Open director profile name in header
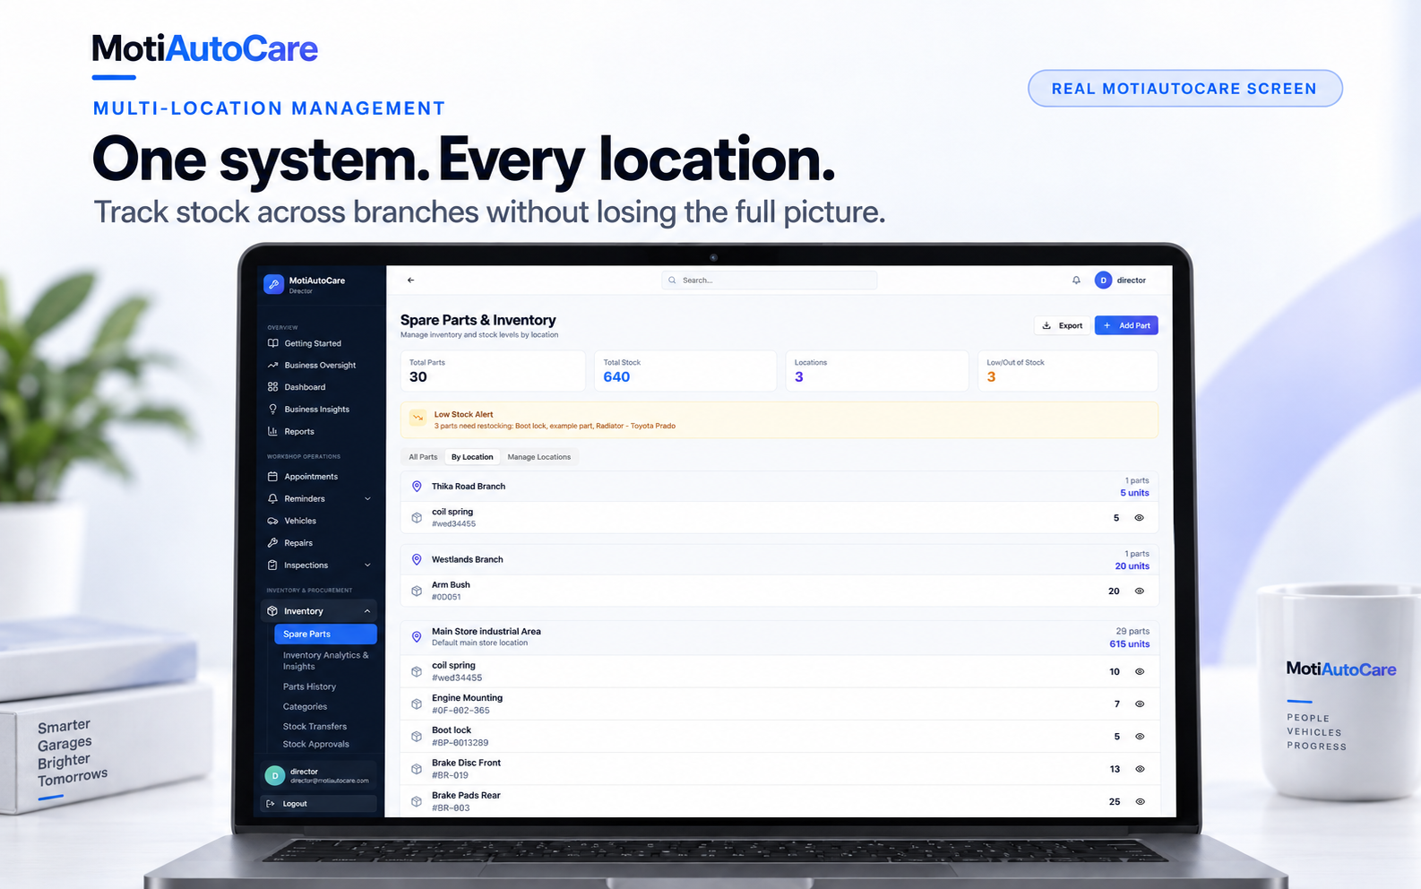Viewport: 1421px width, 889px height. click(x=1131, y=281)
